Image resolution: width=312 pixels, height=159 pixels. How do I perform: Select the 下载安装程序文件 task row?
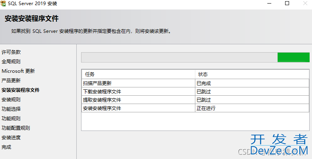click(x=195, y=91)
